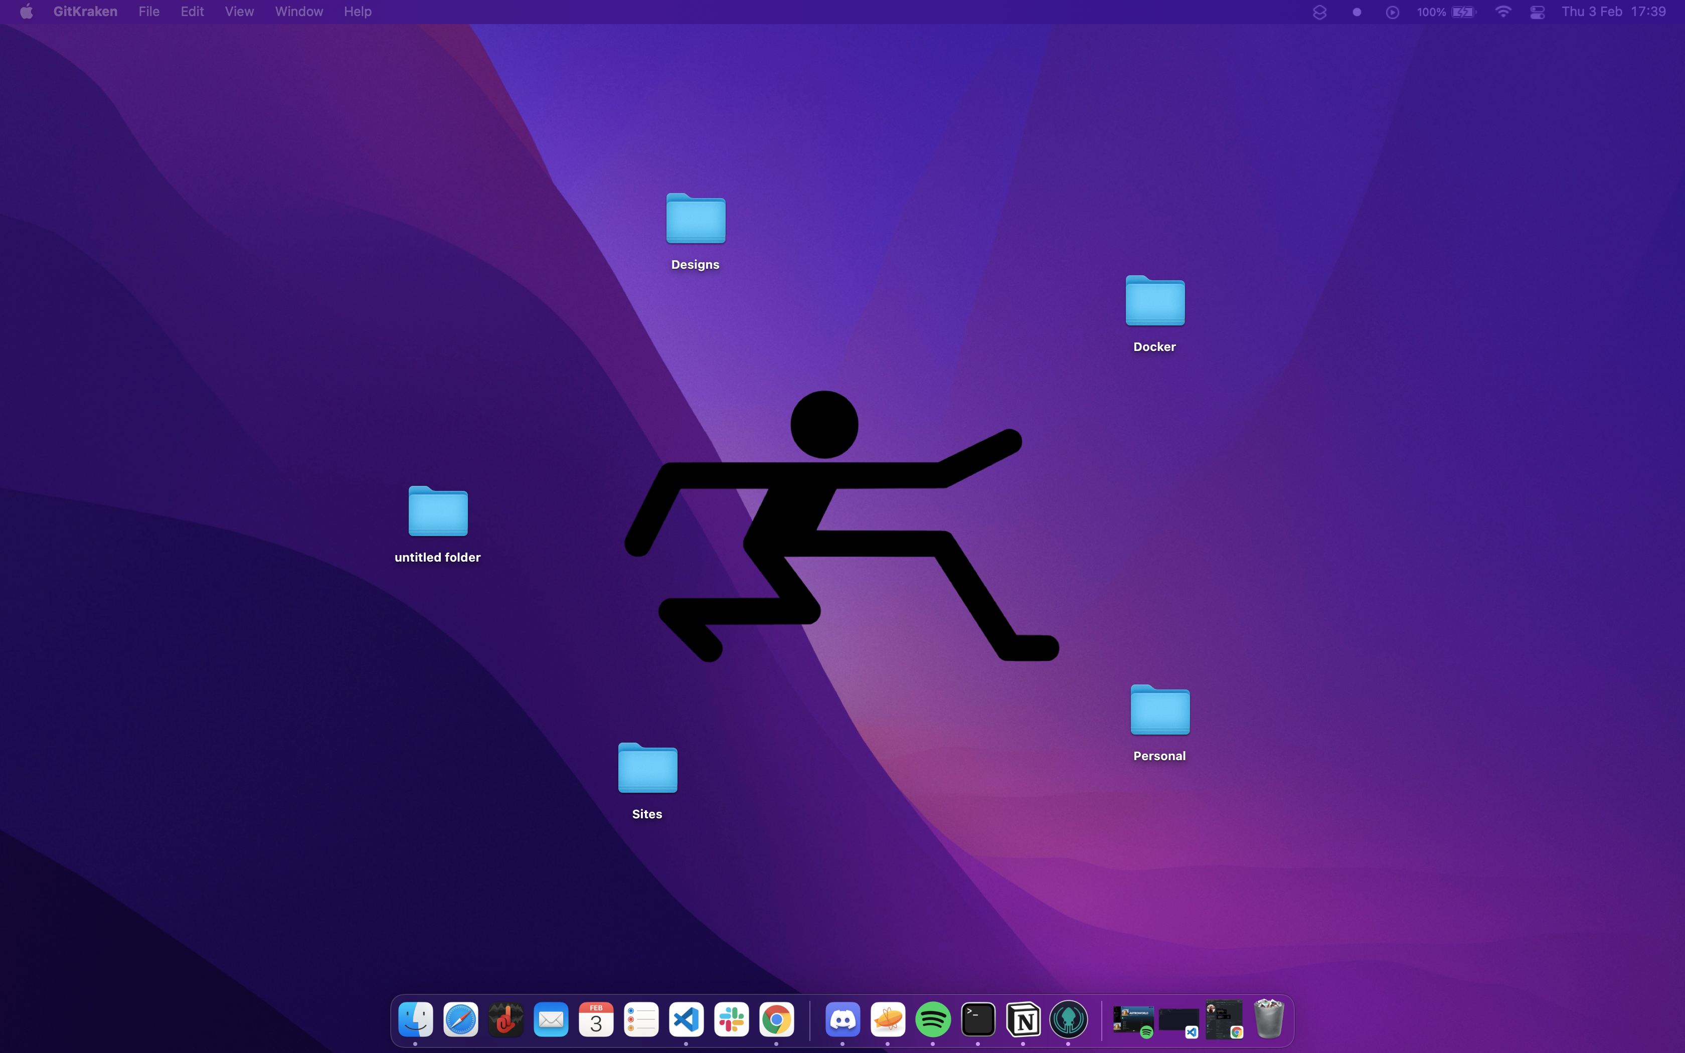Image resolution: width=1685 pixels, height=1053 pixels.
Task: Launch the Terminal app from the dock
Action: click(978, 1019)
